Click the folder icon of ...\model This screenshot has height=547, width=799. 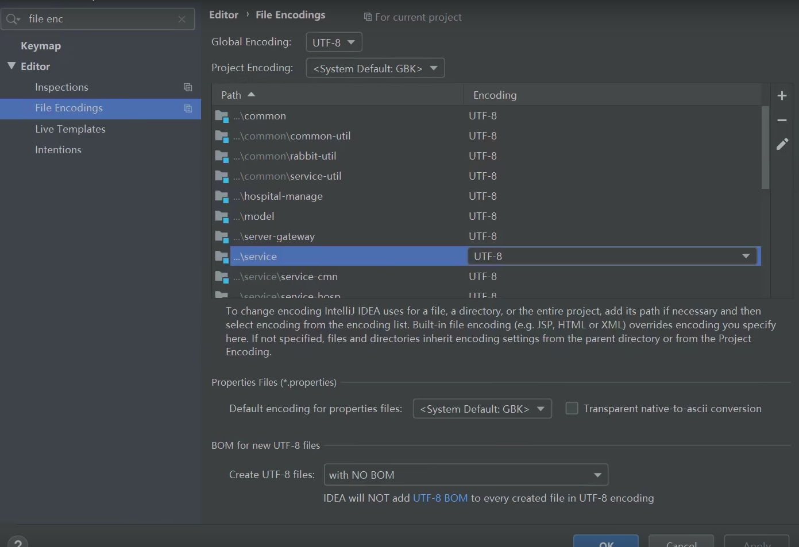pos(222,216)
